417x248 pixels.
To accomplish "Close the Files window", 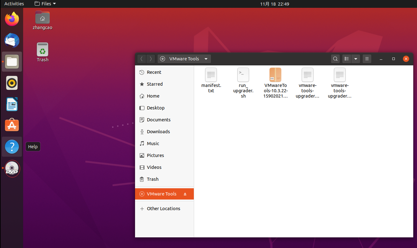I will (406, 59).
